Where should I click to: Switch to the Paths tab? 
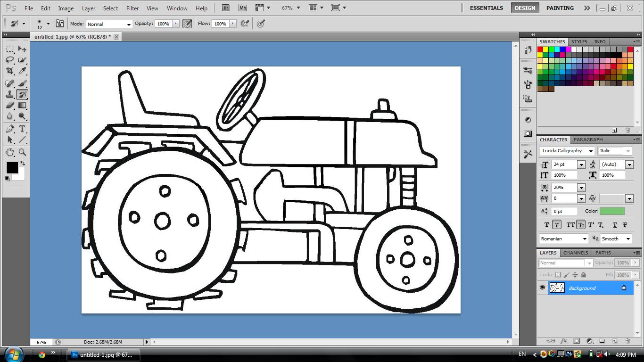pyautogui.click(x=603, y=253)
